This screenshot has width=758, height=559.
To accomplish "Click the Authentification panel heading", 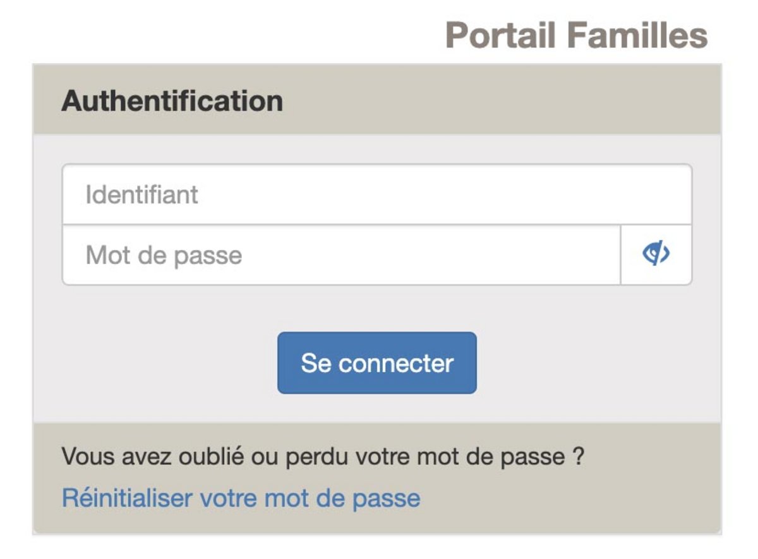I will coord(172,101).
